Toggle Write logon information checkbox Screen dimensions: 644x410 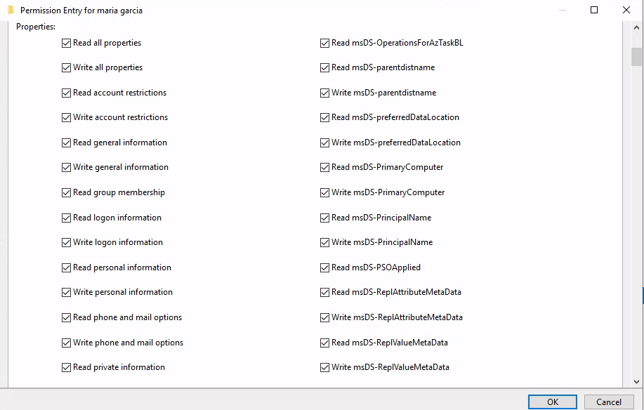(x=66, y=242)
